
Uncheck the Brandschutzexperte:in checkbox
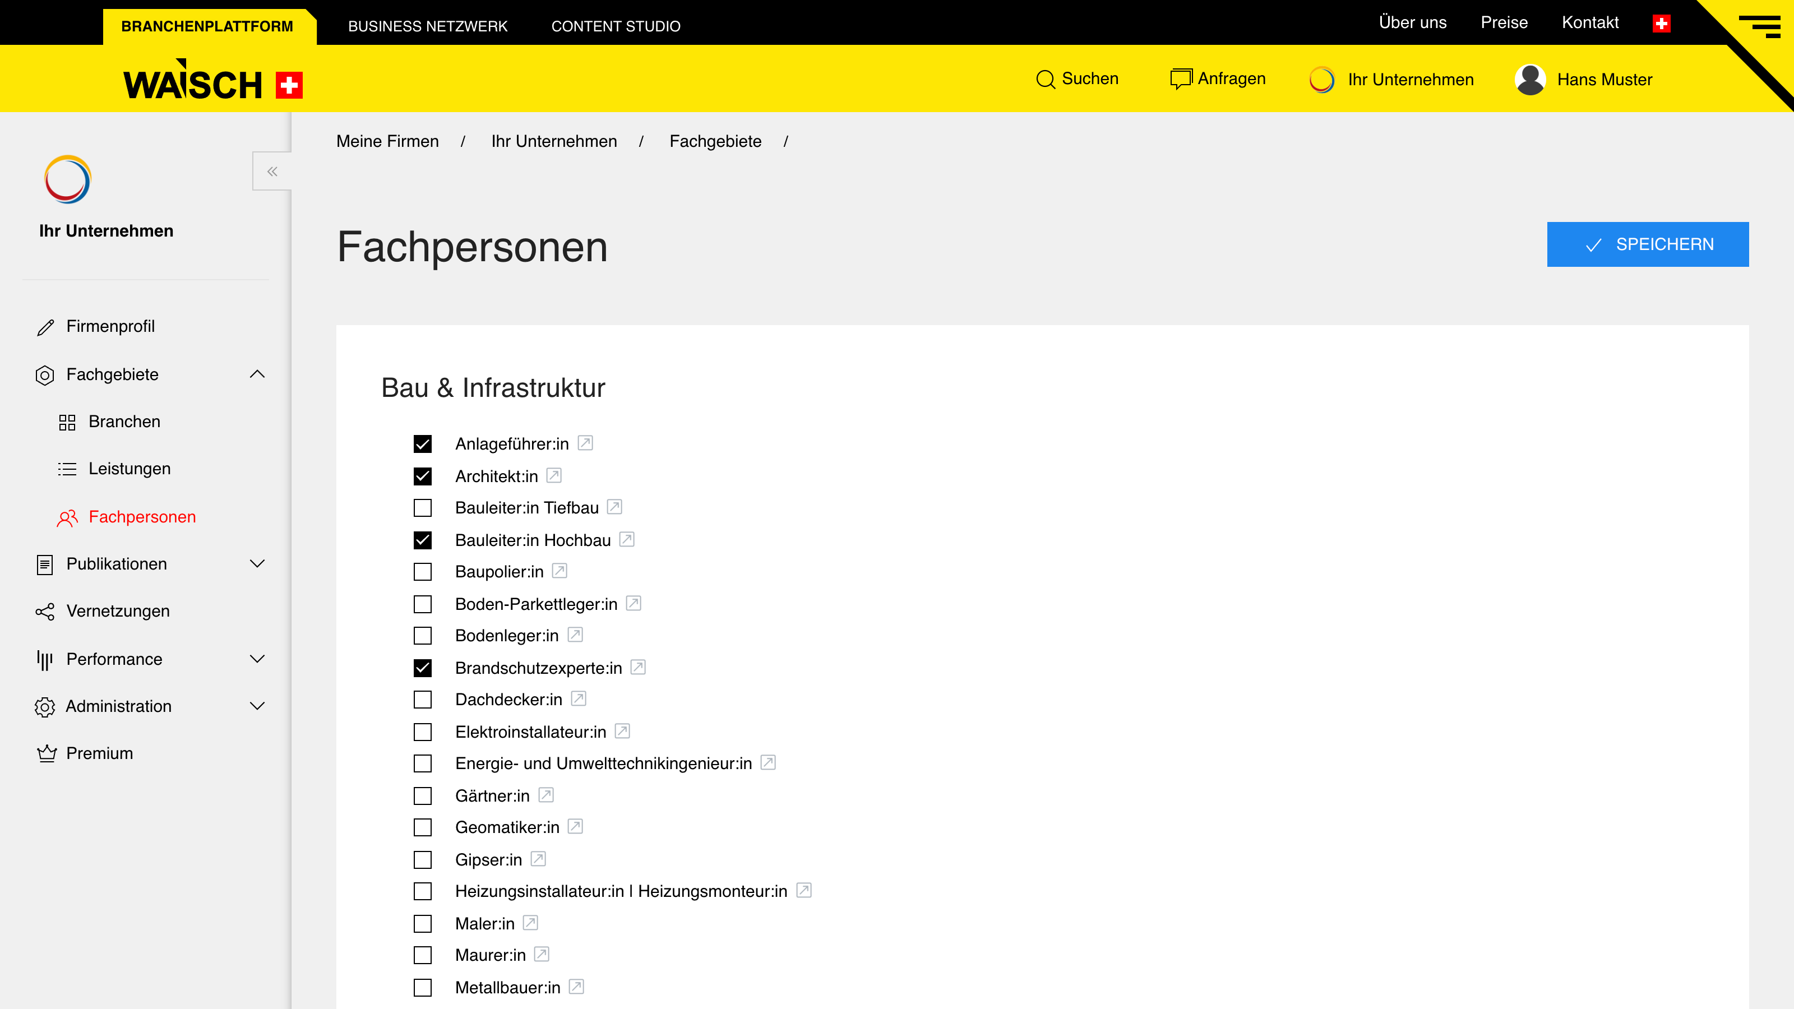(423, 669)
